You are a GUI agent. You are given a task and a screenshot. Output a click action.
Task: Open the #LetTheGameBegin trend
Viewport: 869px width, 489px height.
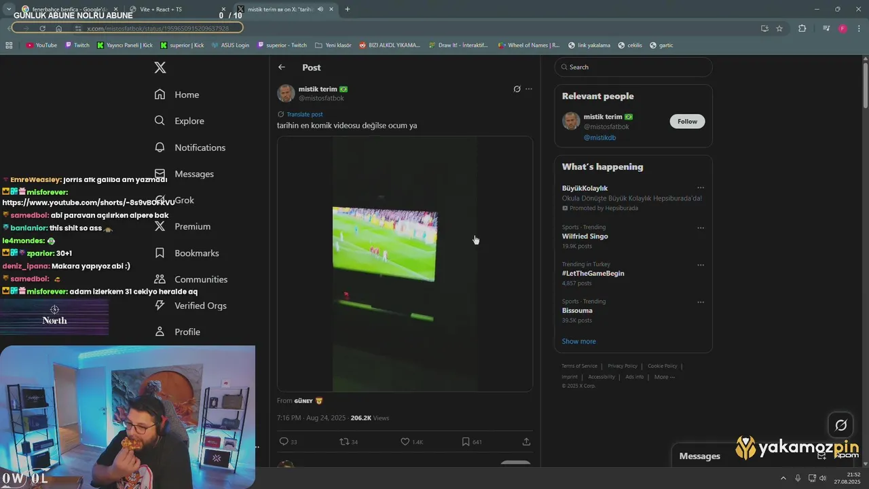[593, 274]
